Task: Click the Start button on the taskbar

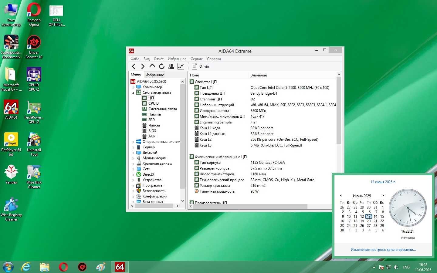Action: [x=8, y=267]
